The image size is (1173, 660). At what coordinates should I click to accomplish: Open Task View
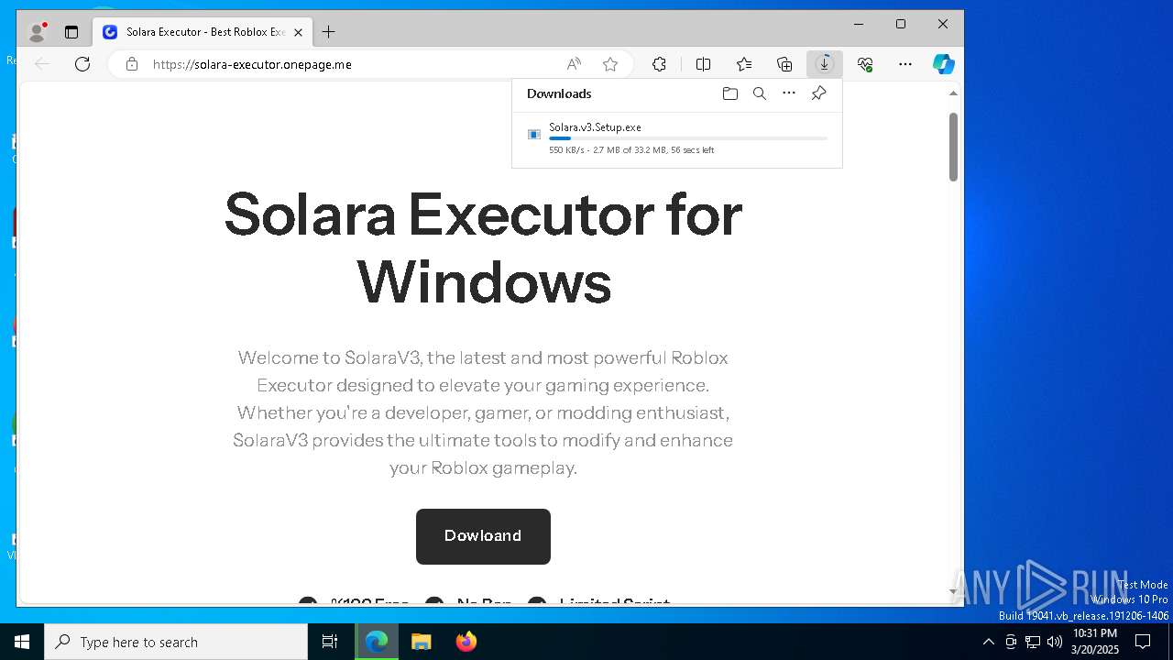(x=330, y=642)
